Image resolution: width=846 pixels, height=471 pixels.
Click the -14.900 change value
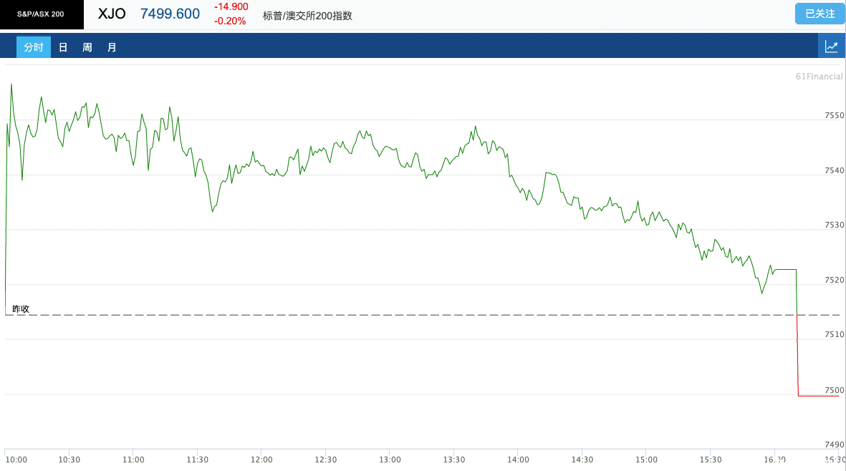tap(231, 7)
